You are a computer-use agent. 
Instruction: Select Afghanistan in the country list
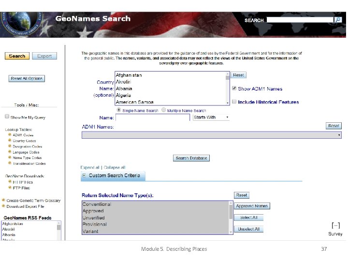coord(171,75)
